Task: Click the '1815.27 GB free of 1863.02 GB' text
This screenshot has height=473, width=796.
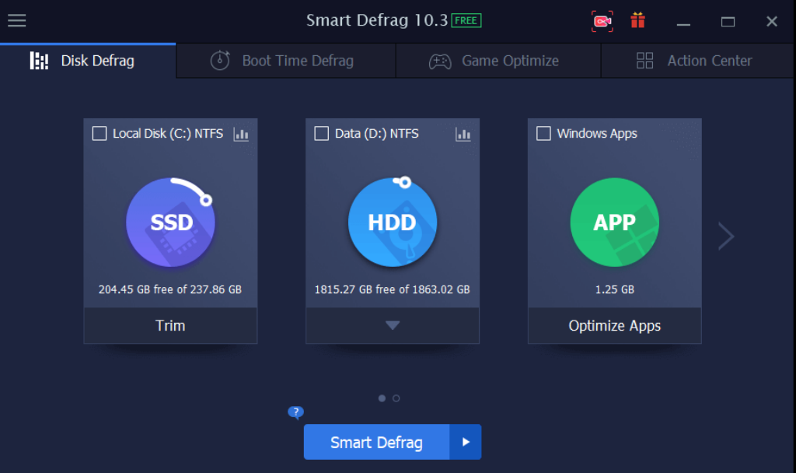Action: (x=393, y=289)
